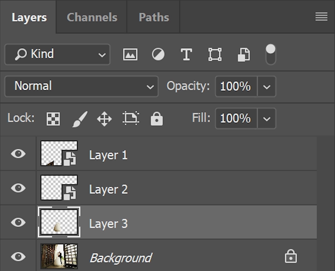Viewport: 335px width, 271px height.
Task: Switch to the Channels tab
Action: [x=92, y=17]
